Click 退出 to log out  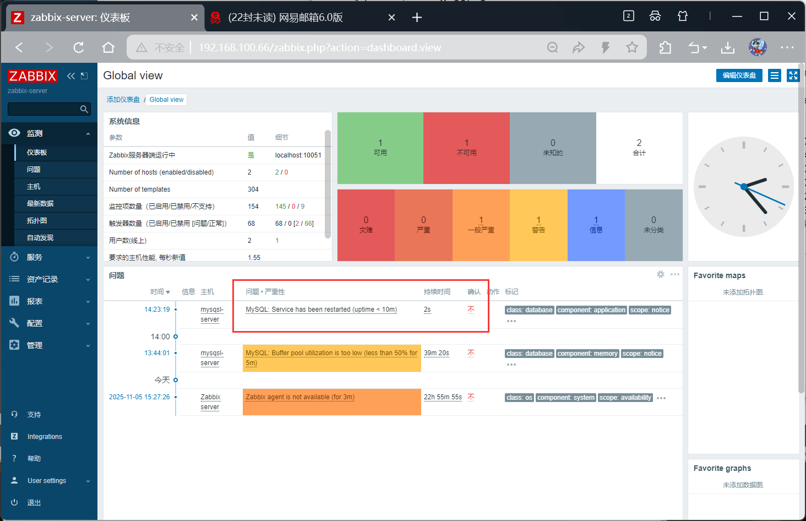point(50,503)
